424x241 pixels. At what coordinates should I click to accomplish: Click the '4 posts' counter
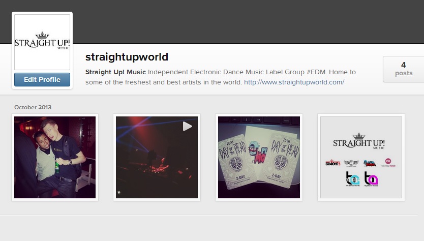coord(404,69)
